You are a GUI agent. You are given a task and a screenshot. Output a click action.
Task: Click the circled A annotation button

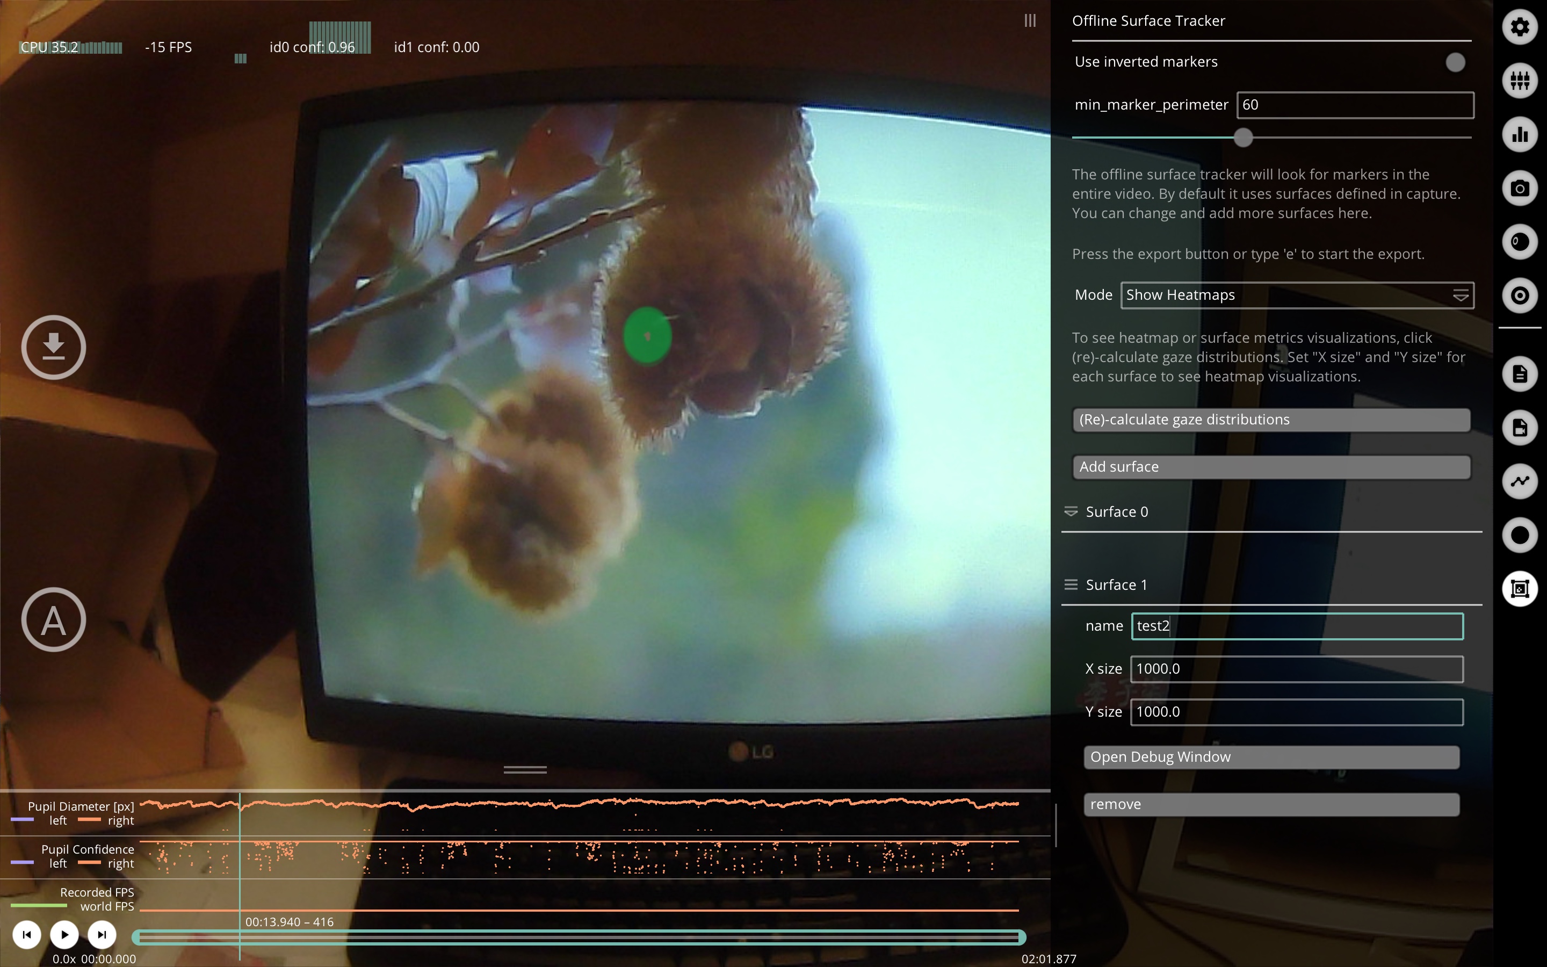click(x=54, y=620)
